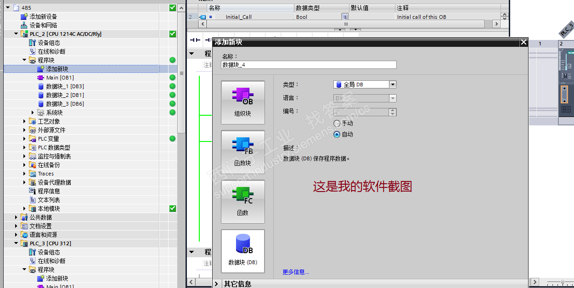Choose the 函数块 (FB) block type button
This screenshot has height=288, width=574.
pos(243,152)
